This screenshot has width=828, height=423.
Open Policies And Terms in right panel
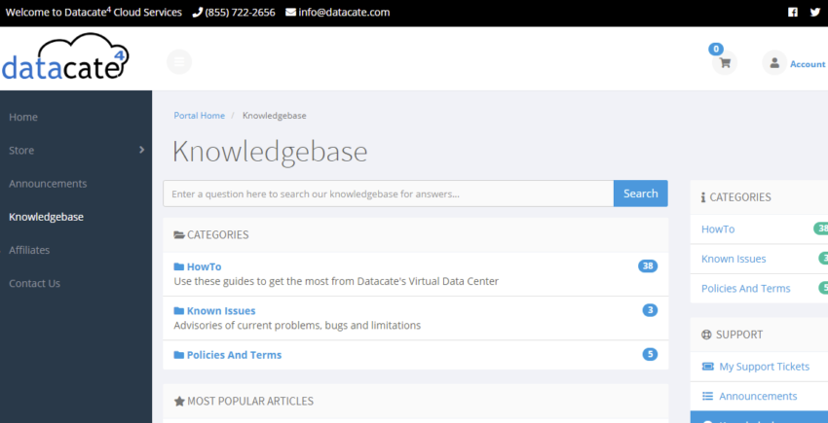pos(746,289)
